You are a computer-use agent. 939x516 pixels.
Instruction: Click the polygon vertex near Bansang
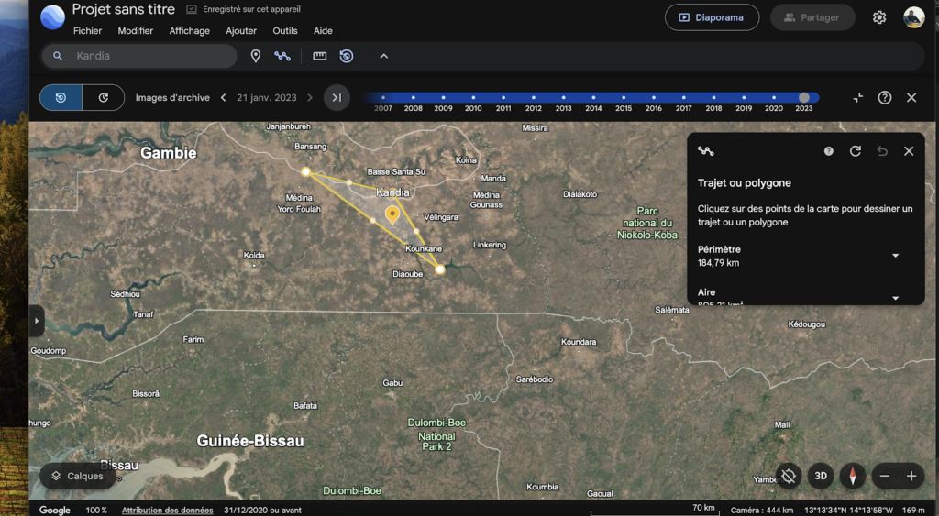click(x=305, y=171)
